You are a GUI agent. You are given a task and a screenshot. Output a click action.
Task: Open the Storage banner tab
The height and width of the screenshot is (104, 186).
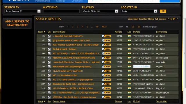coord(61,1)
